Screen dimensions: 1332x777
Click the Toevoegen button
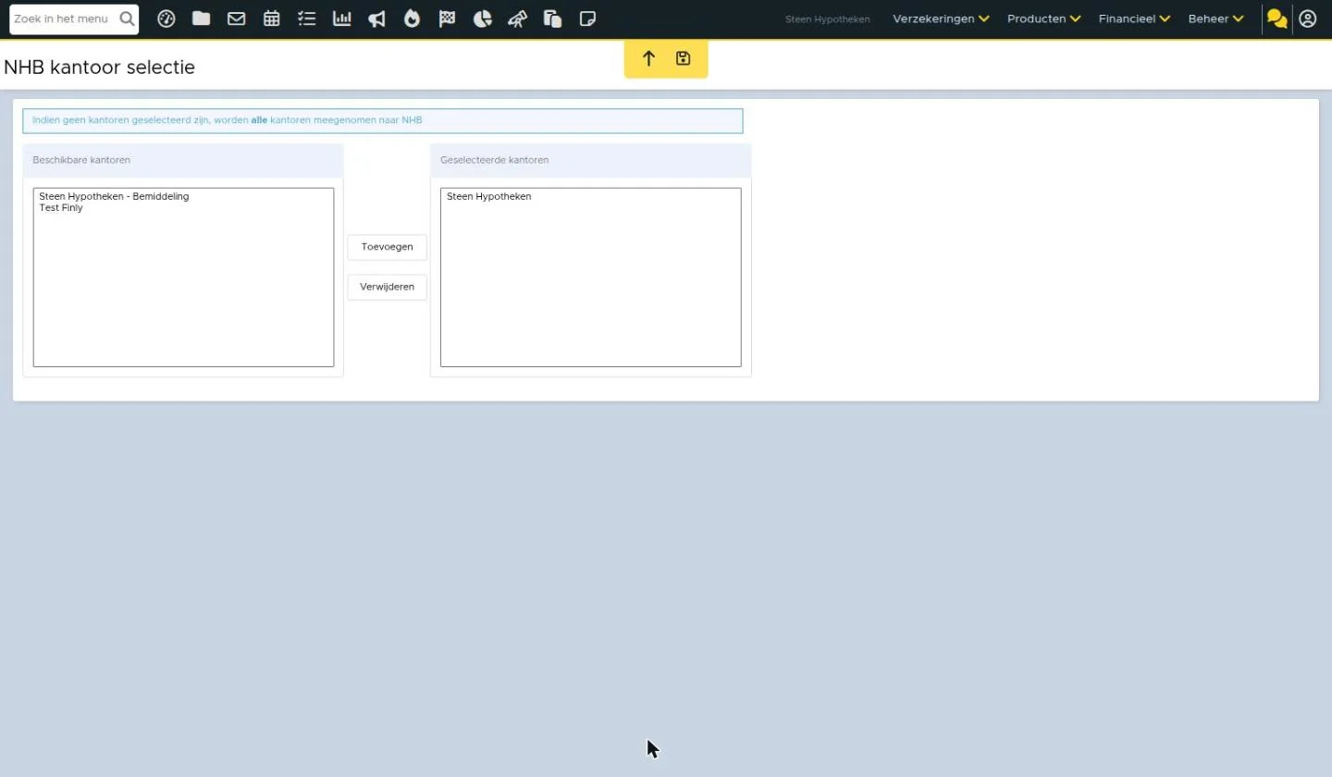387,247
